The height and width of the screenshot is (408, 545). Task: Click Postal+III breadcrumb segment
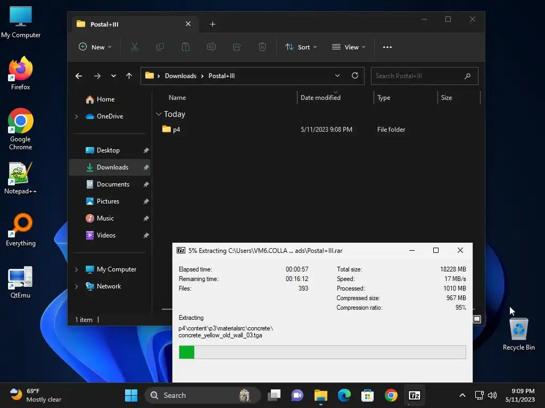click(221, 76)
